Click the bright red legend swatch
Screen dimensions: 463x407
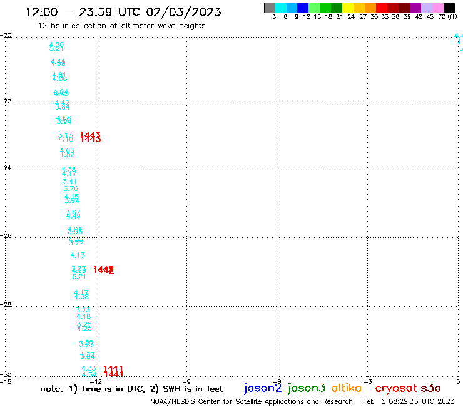coord(382,8)
